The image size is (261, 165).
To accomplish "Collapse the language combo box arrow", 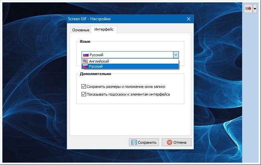I will [176, 55].
